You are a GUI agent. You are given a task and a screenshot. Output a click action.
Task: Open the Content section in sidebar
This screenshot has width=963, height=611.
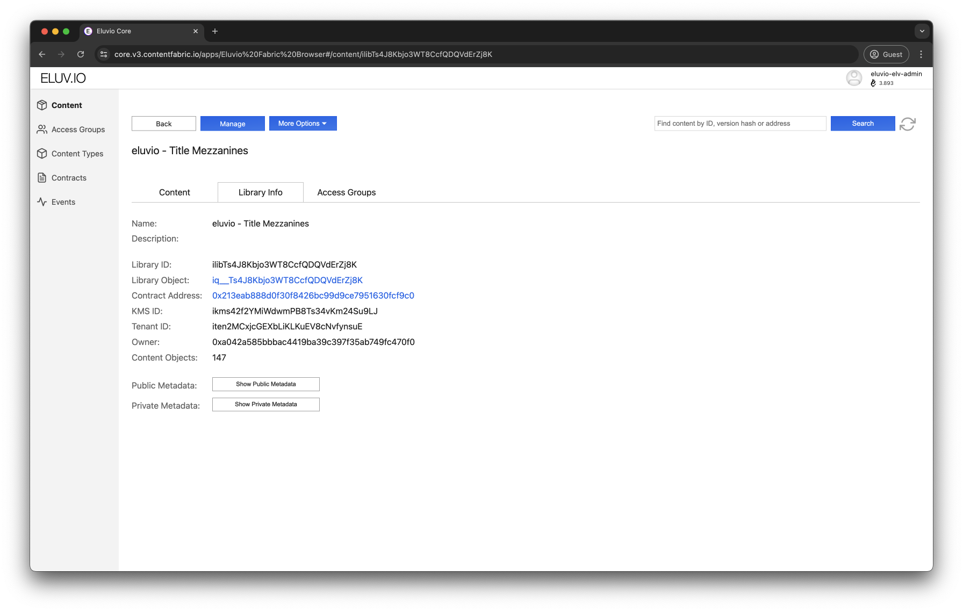pyautogui.click(x=67, y=105)
